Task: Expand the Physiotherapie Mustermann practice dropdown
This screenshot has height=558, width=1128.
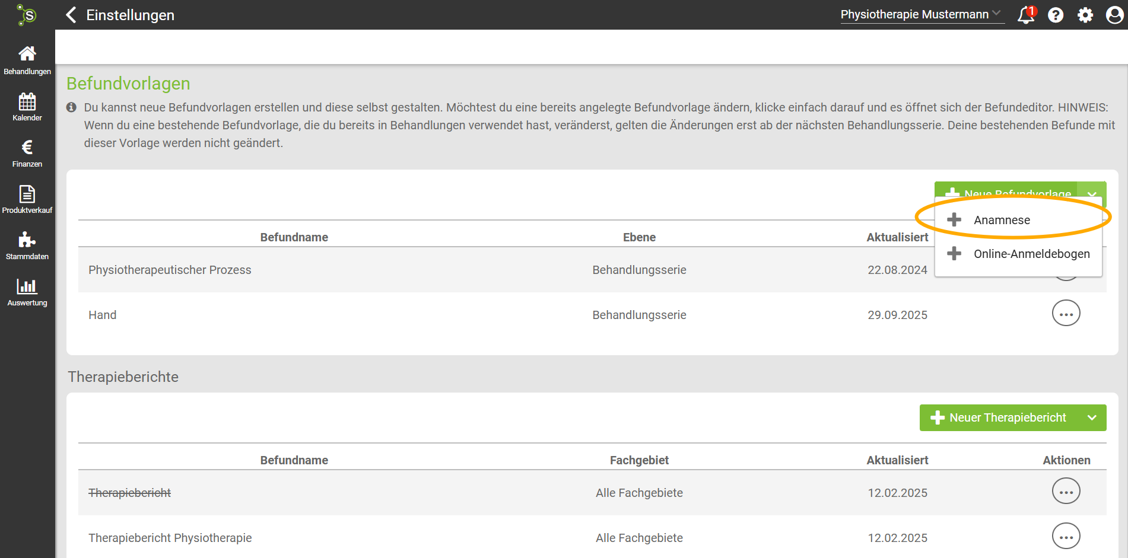Action: [922, 14]
